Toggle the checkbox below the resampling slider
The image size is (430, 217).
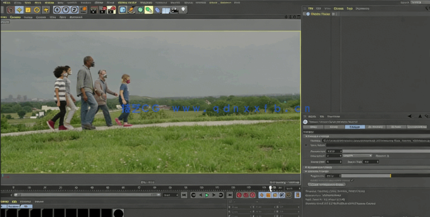(x=352, y=180)
